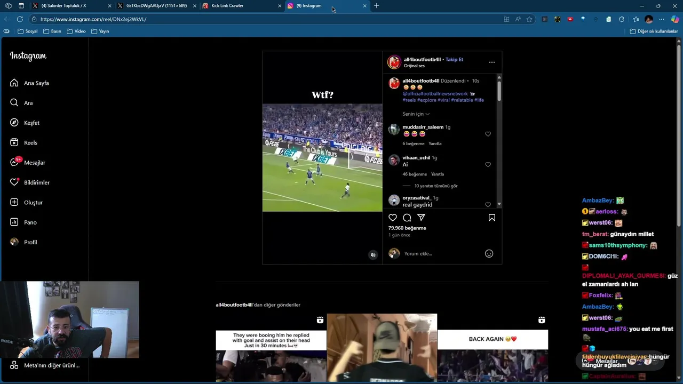The image size is (683, 384).
Task: Open the #relatable hashtag
Action: point(462,100)
